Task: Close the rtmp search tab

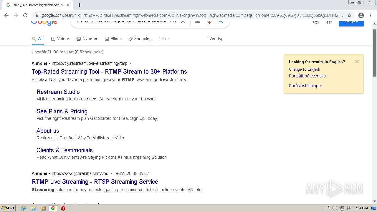Action: pyautogui.click(x=68, y=5)
